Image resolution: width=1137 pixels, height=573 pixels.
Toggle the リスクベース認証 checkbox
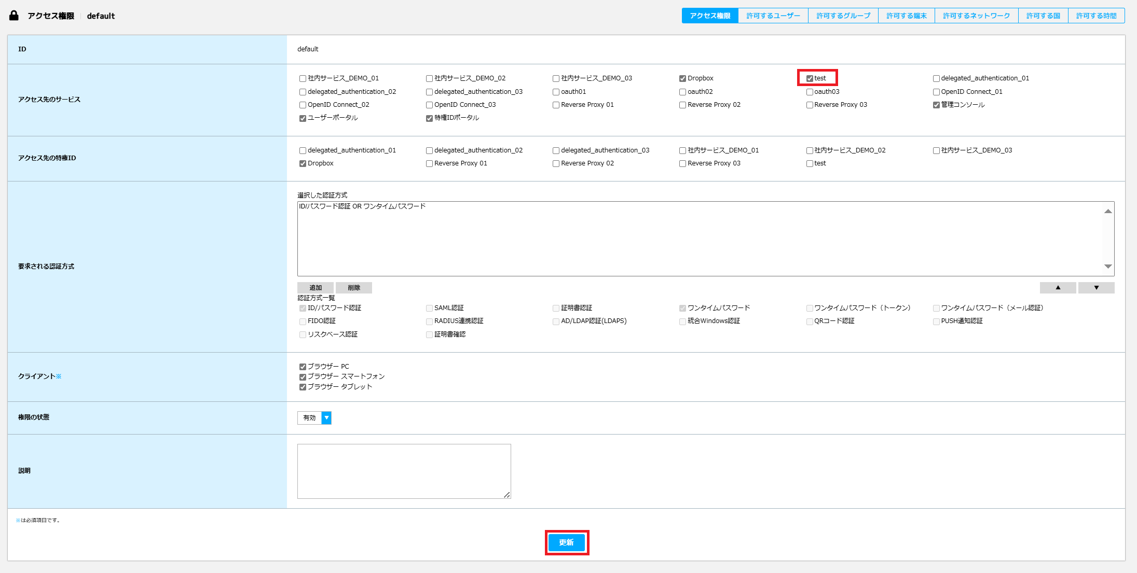303,335
